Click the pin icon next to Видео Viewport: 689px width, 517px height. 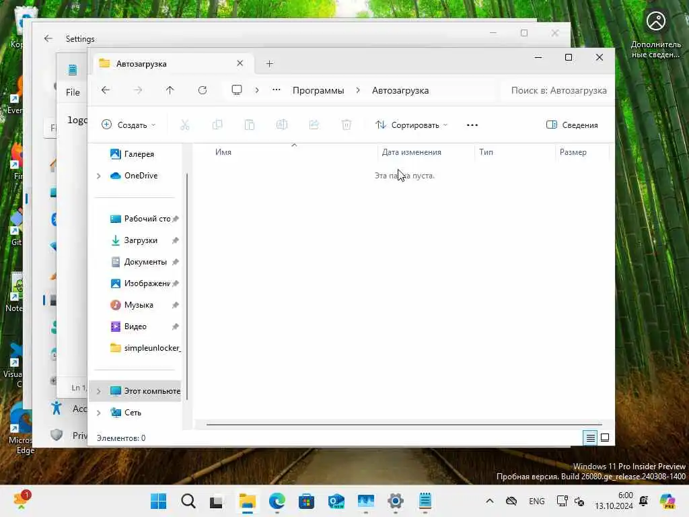176,326
